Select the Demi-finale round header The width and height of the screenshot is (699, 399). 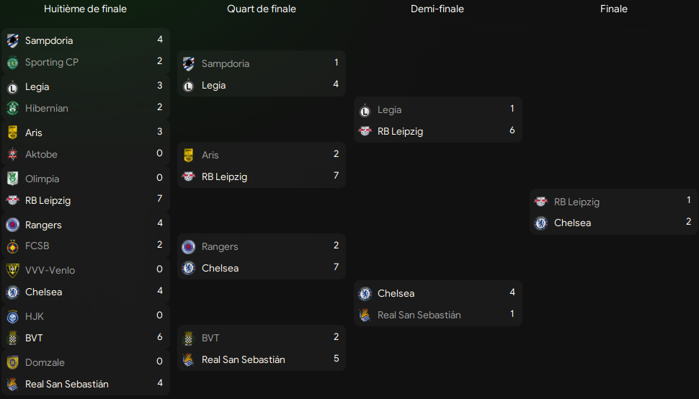[437, 9]
